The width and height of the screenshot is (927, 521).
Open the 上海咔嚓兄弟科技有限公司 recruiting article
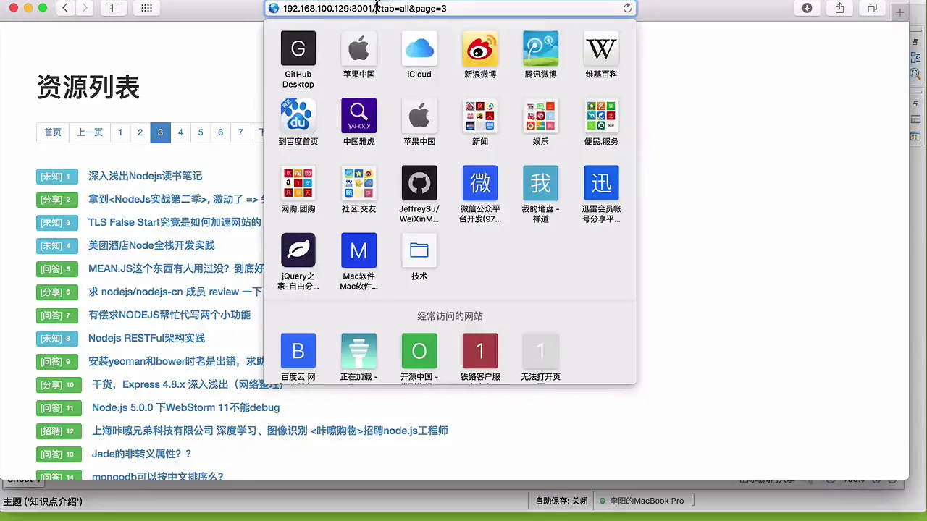pos(270,431)
